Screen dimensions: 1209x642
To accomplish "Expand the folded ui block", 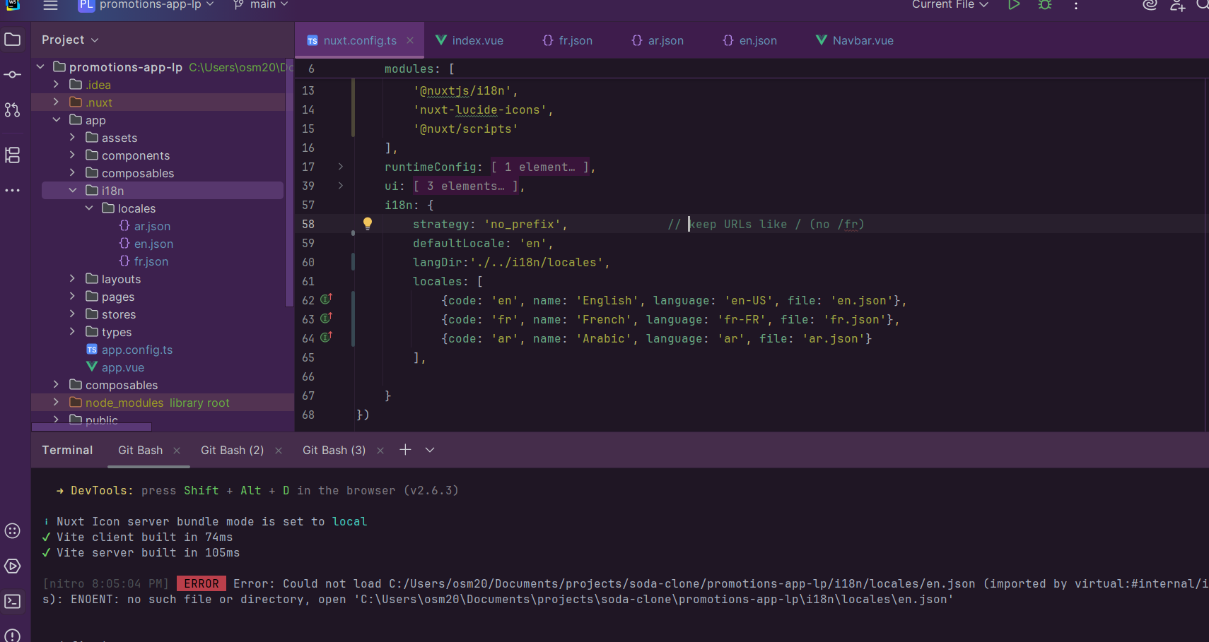I will pyautogui.click(x=341, y=186).
